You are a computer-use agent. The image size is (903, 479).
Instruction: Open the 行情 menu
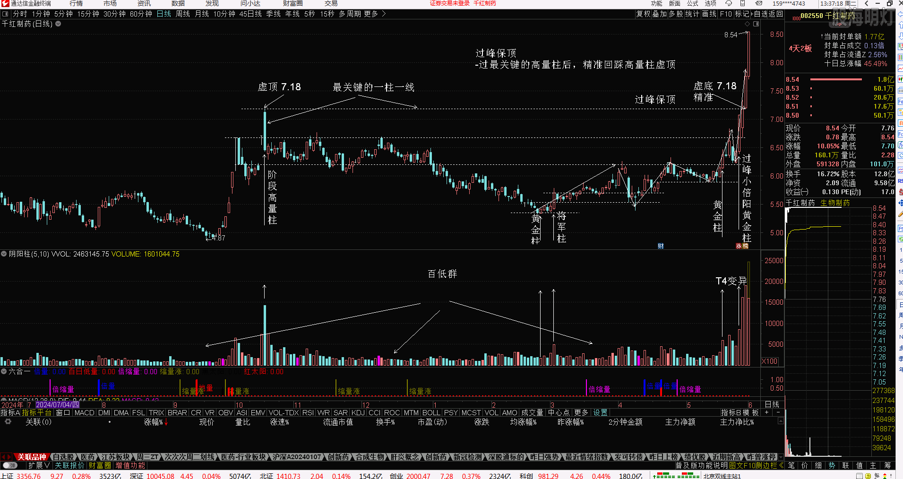coord(76,3)
